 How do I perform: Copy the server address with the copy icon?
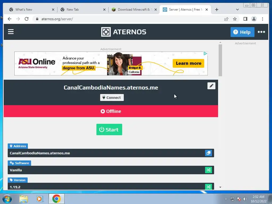tap(208, 153)
